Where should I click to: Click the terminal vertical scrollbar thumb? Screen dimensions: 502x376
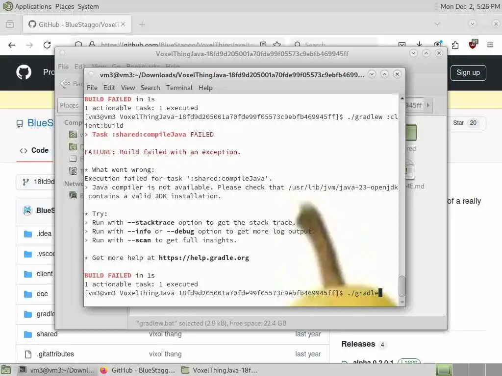pos(402,286)
